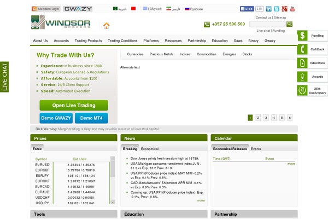The height and width of the screenshot is (219, 328).
Task: Open Sawa menu
Action: (238, 41)
